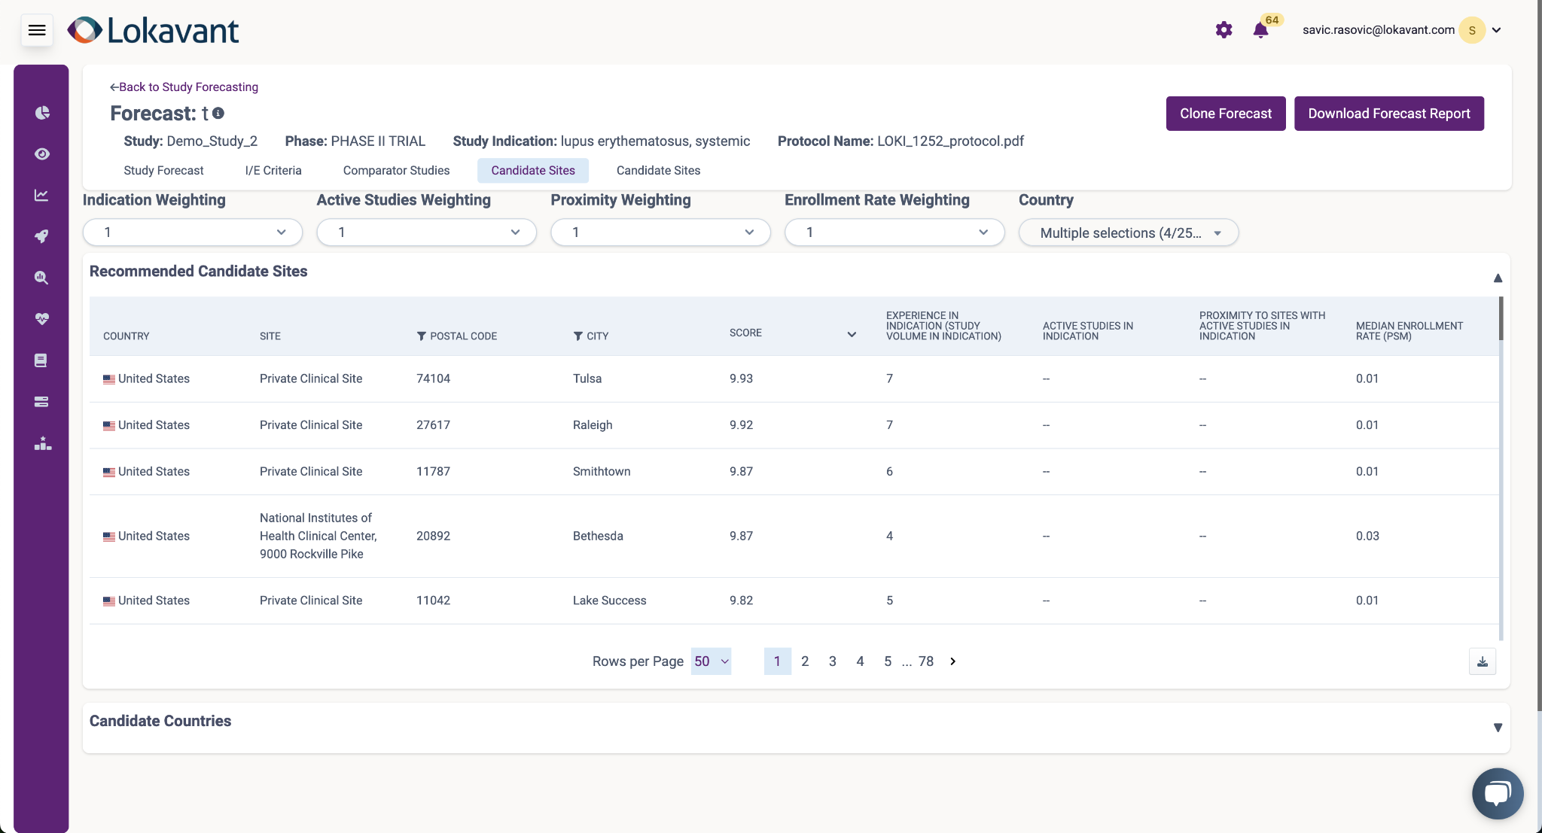Viewport: 1542px width, 833px height.
Task: Open Enrollment Rate Weighting dropdown
Action: coord(894,233)
